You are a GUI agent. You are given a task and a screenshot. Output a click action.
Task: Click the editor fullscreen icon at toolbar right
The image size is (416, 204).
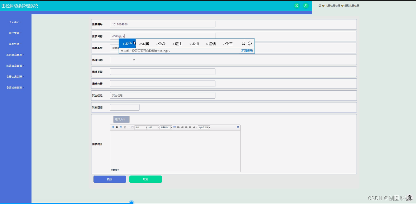pos(238,127)
